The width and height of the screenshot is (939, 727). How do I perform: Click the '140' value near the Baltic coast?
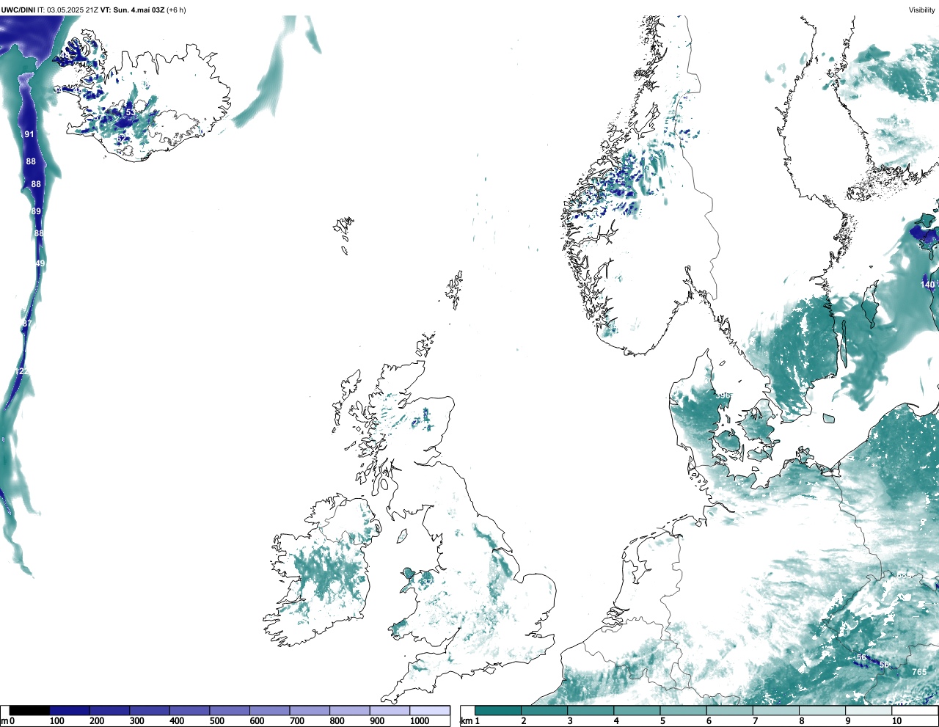[928, 285]
